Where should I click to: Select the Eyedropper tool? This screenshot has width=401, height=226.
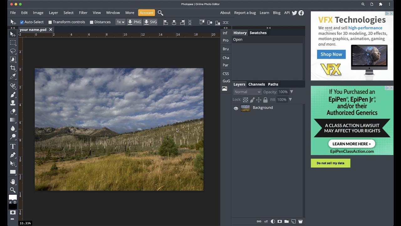pos(13,76)
